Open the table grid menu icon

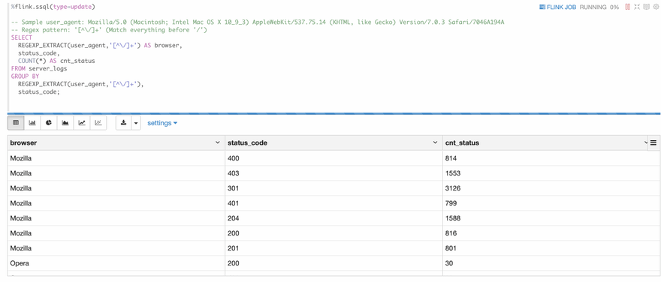click(653, 142)
